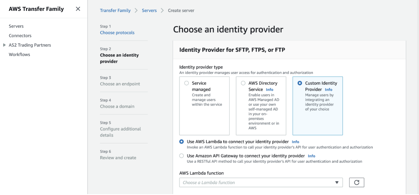The image size is (419, 195).
Task: Navigate to Connectors in the sidebar
Action: point(20,35)
